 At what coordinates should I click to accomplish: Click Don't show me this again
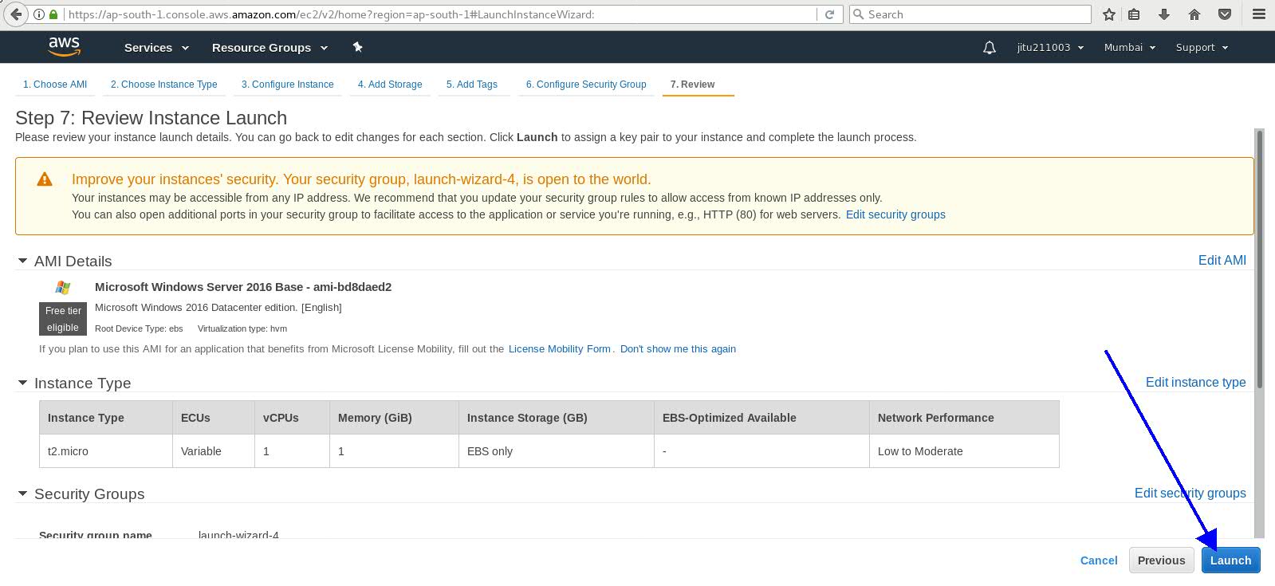678,349
